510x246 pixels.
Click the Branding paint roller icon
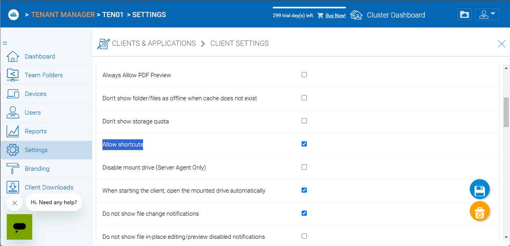13,168
